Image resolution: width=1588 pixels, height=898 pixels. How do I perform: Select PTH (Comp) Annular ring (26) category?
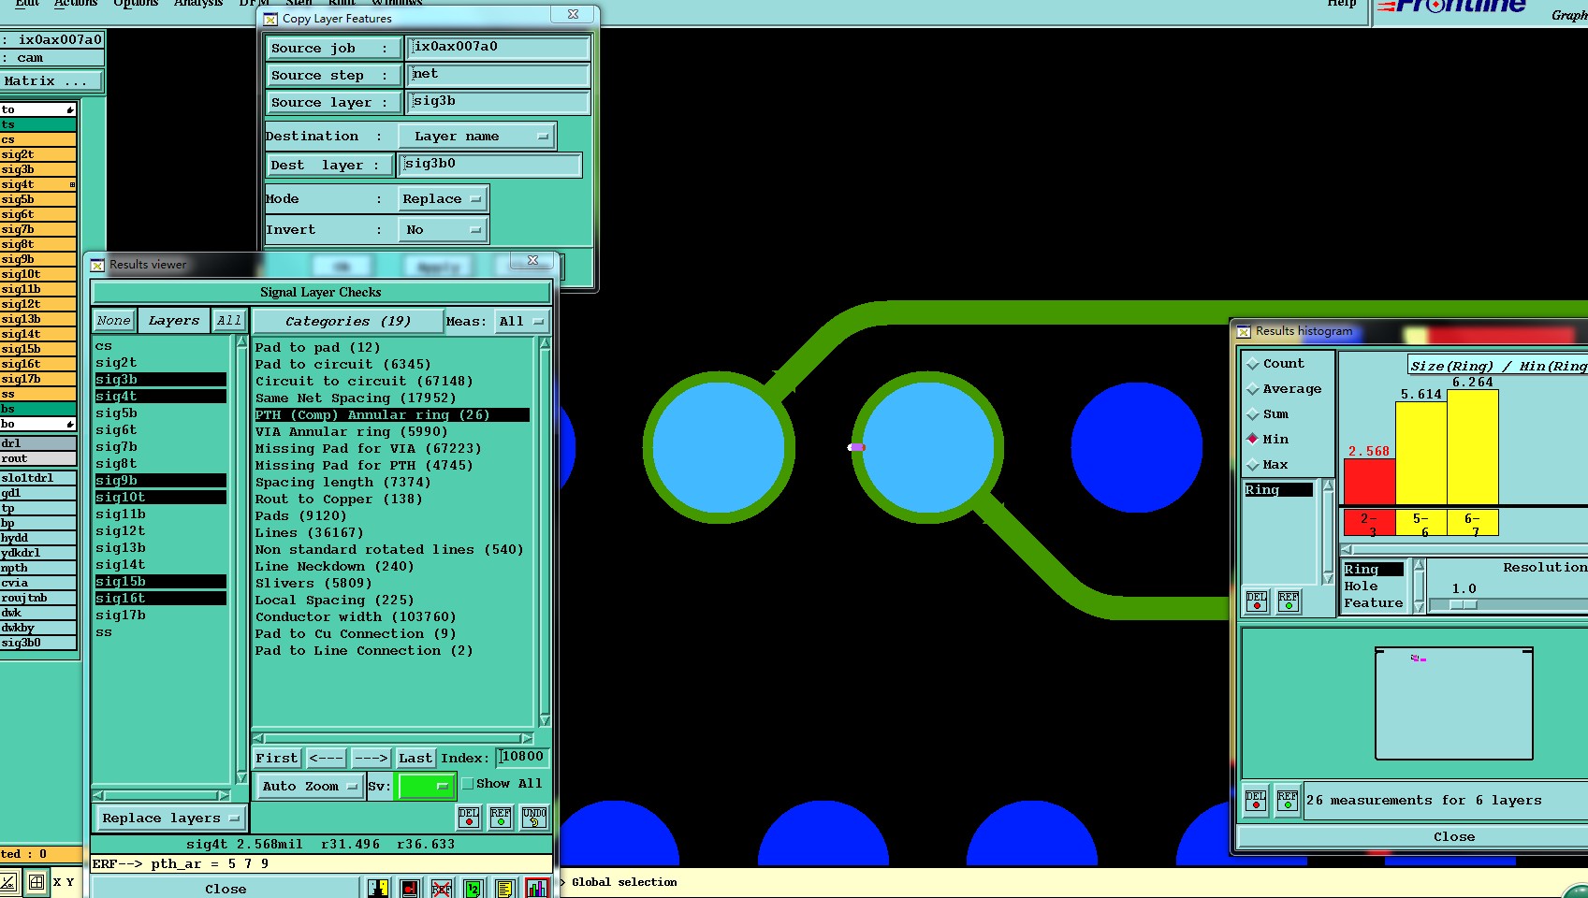pos(391,415)
